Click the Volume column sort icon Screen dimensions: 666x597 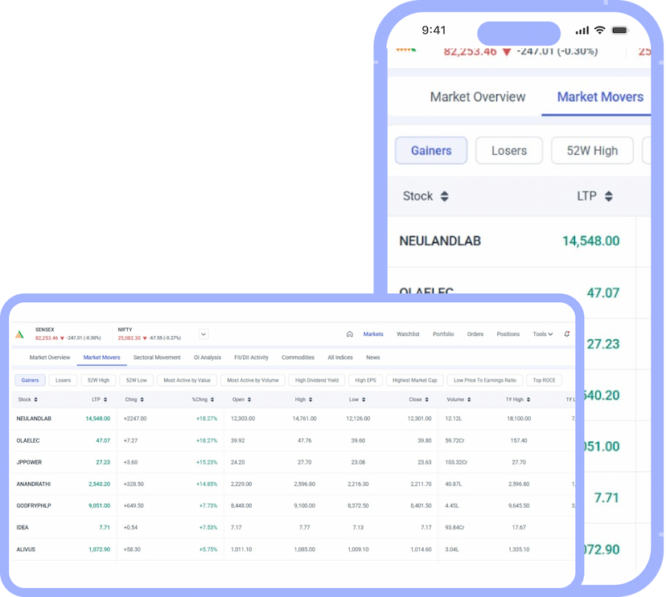pyautogui.click(x=471, y=399)
